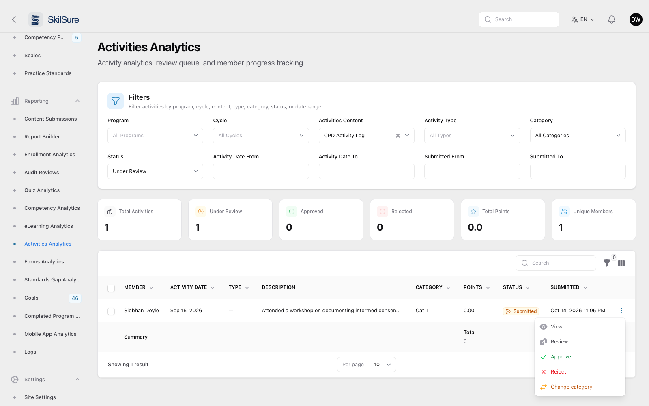Click the Approved check icon
The height and width of the screenshot is (406, 649).
(x=291, y=212)
